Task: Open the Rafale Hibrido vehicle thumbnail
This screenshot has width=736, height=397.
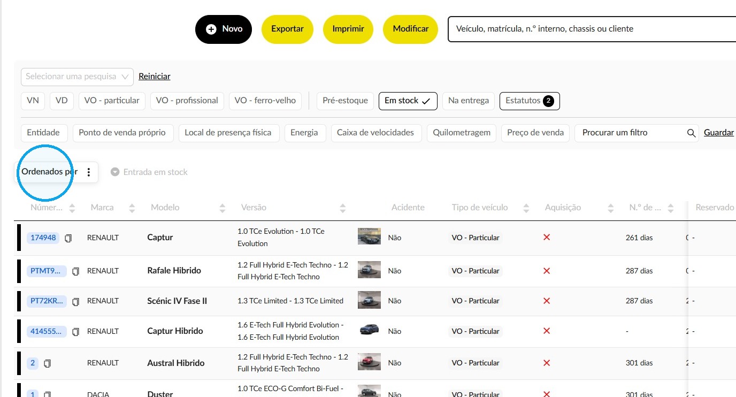Action: tap(369, 270)
